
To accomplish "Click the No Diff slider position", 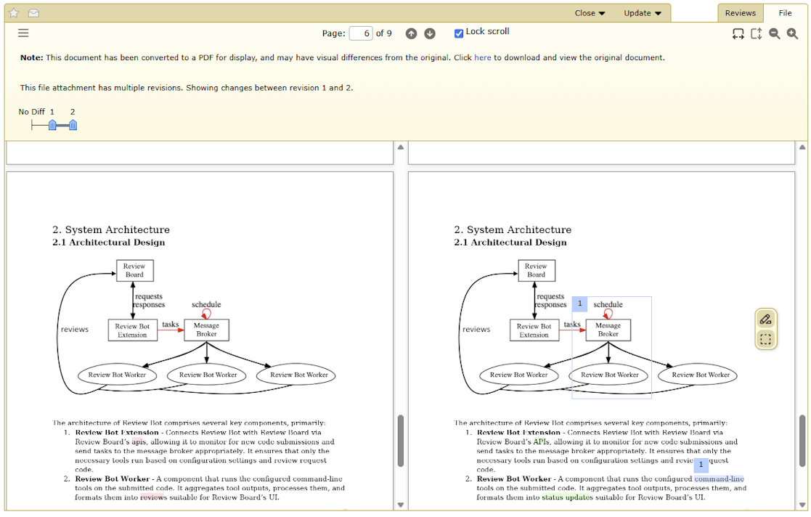I will click(x=31, y=125).
